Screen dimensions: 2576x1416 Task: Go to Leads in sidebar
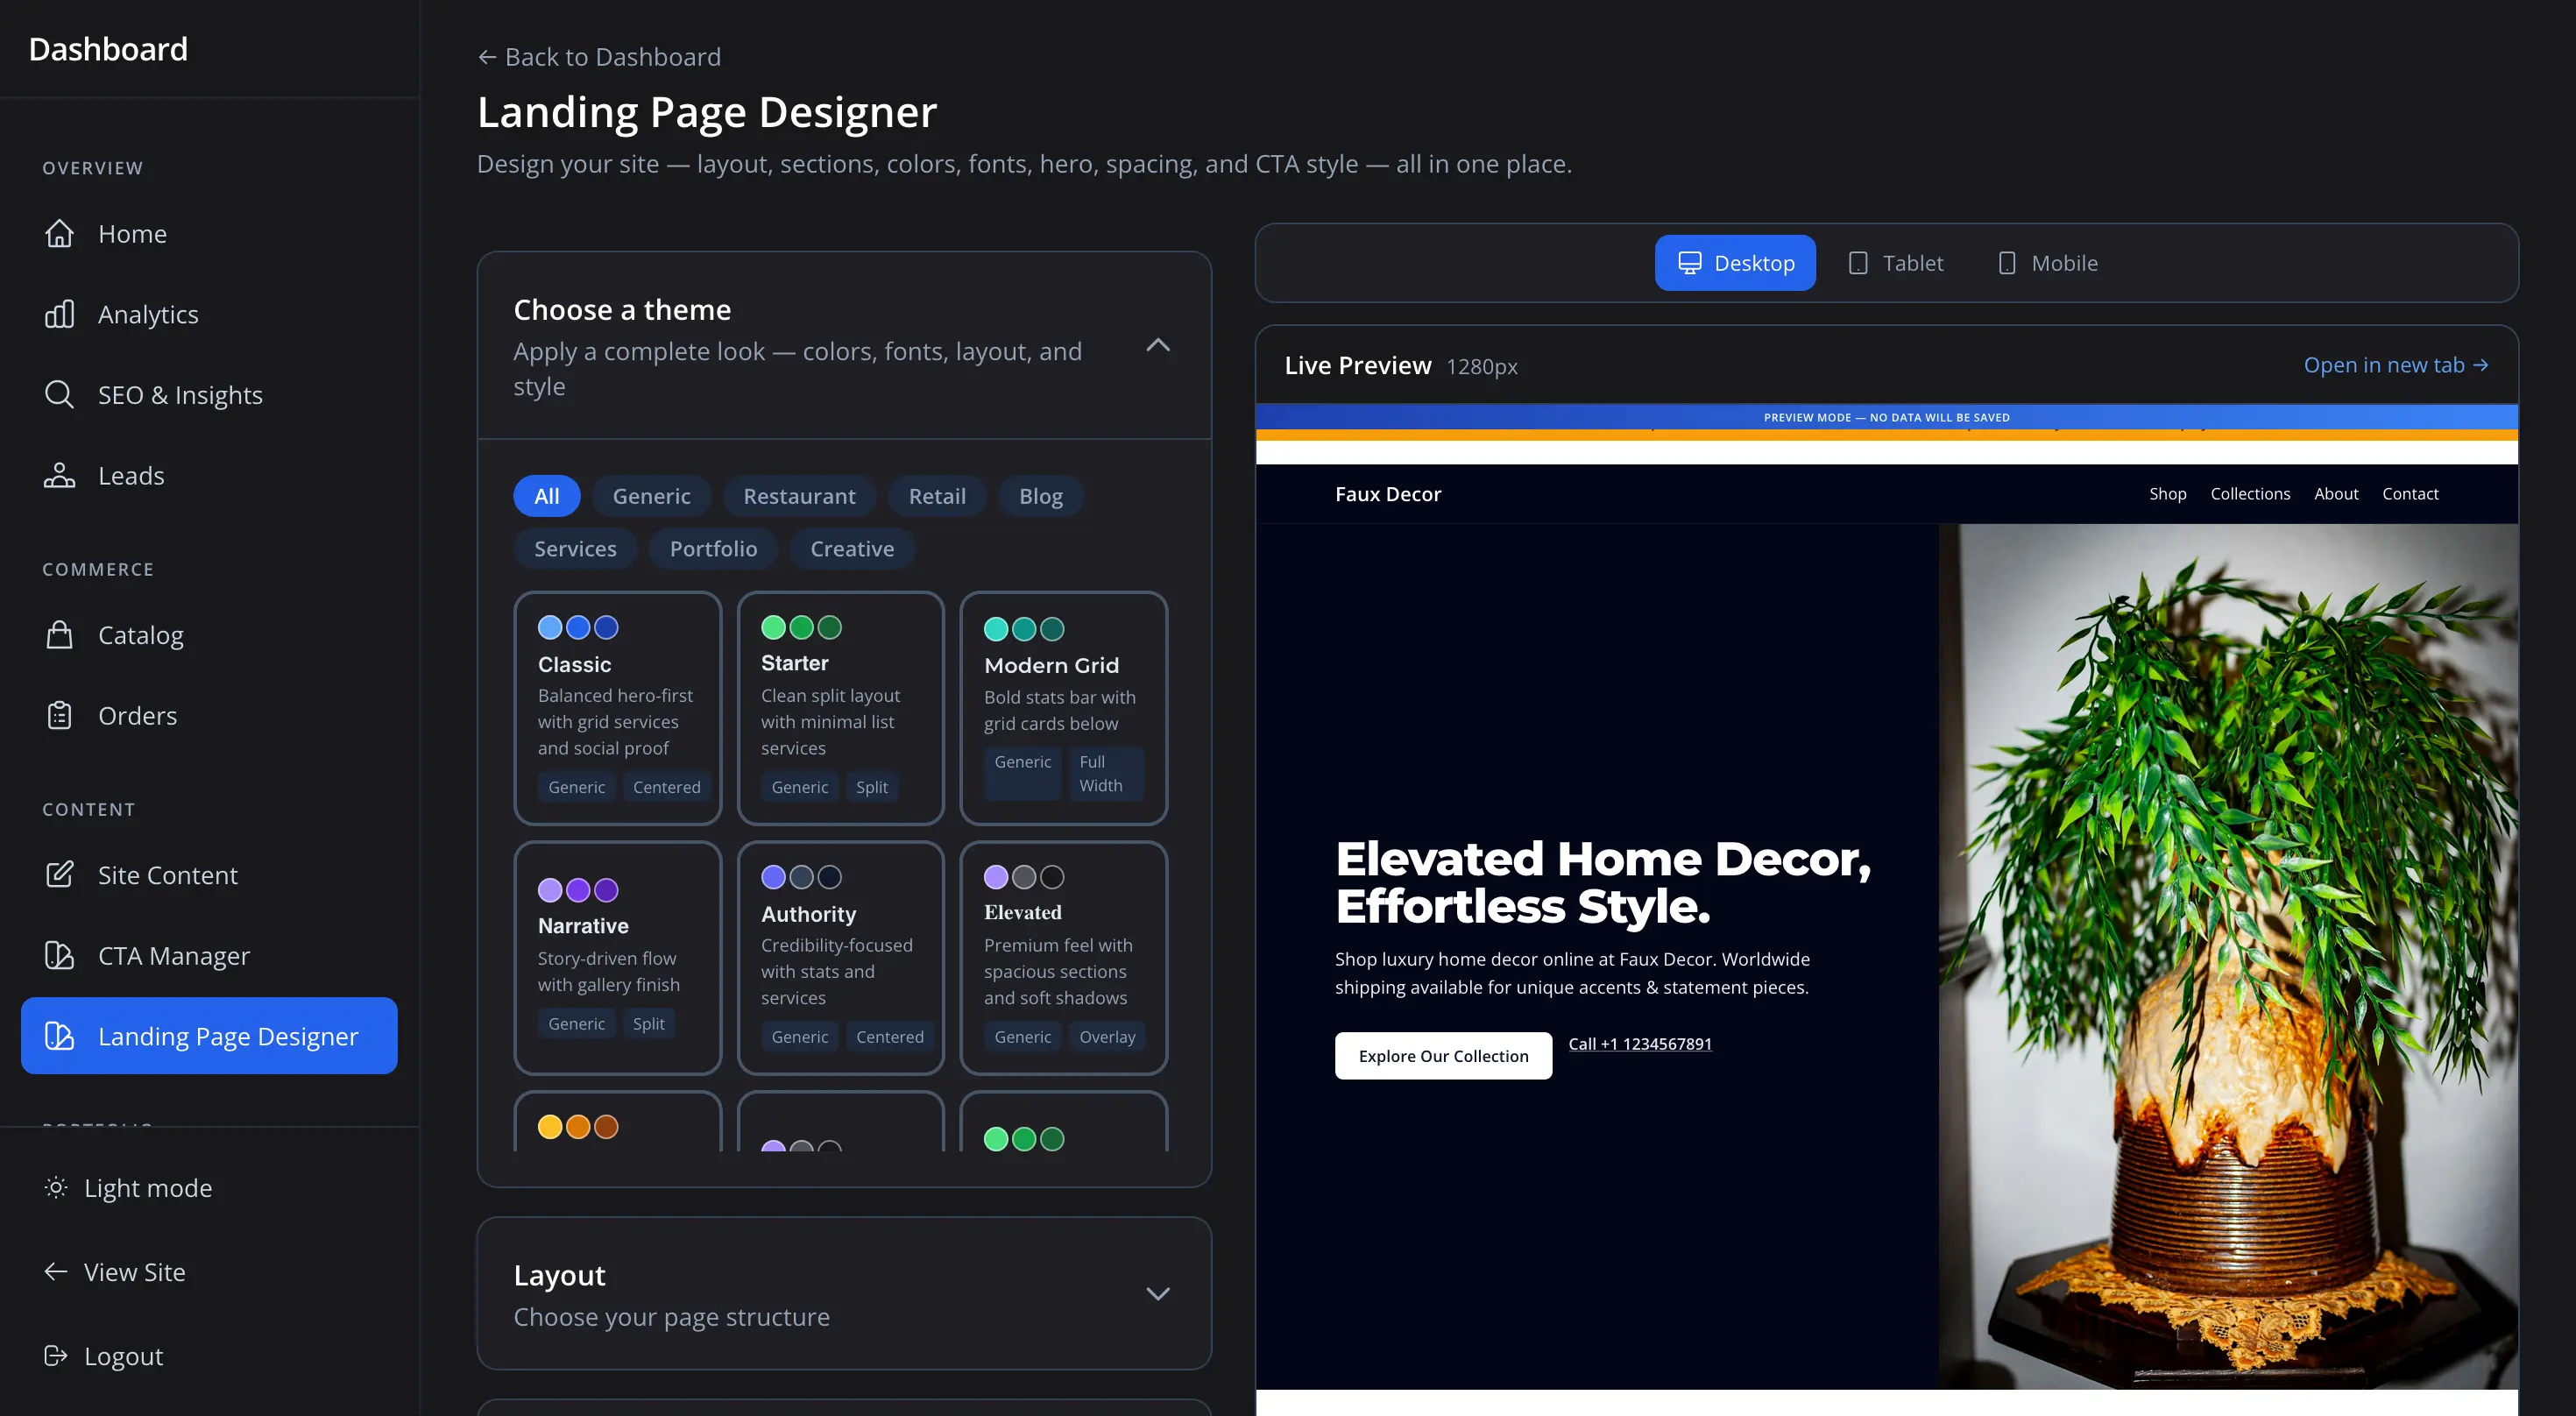[x=131, y=475]
